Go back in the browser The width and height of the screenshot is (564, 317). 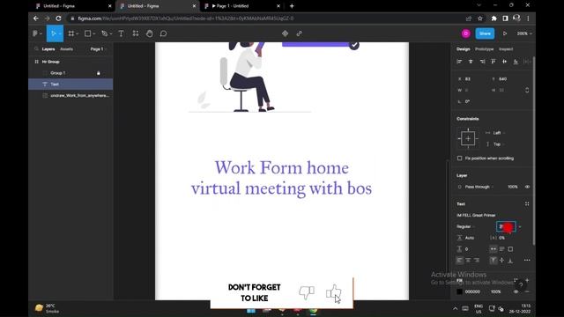click(35, 18)
